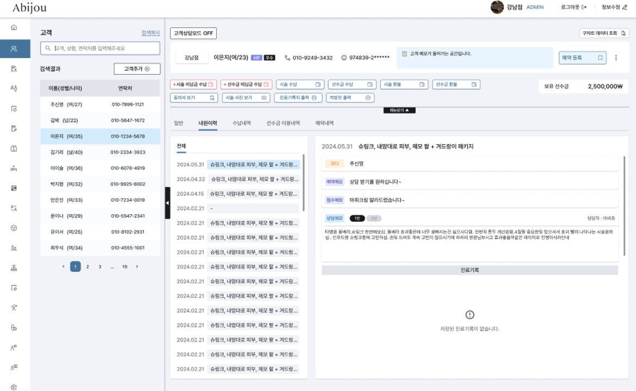The width and height of the screenshot is (636, 391).
Task: Open the document-with-pencil sidebar icon
Action: 14,128
